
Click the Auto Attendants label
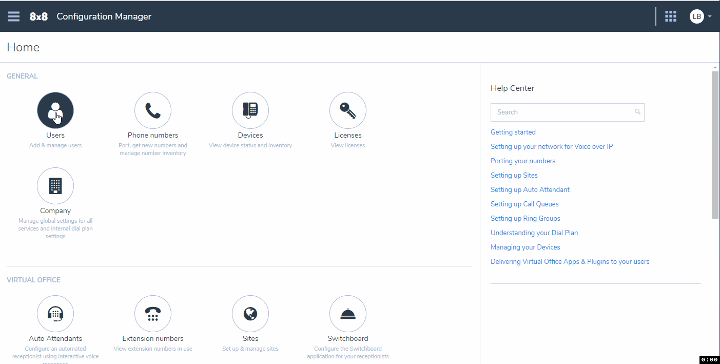pos(55,338)
